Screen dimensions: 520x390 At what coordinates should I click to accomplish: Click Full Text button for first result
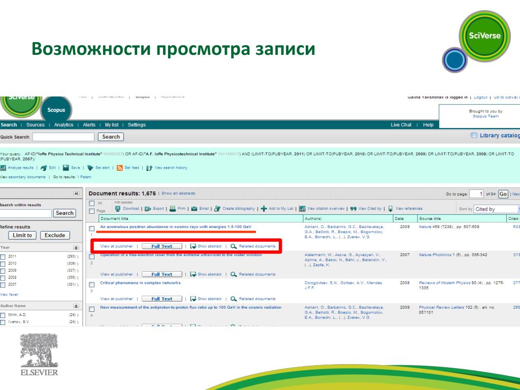click(x=162, y=246)
